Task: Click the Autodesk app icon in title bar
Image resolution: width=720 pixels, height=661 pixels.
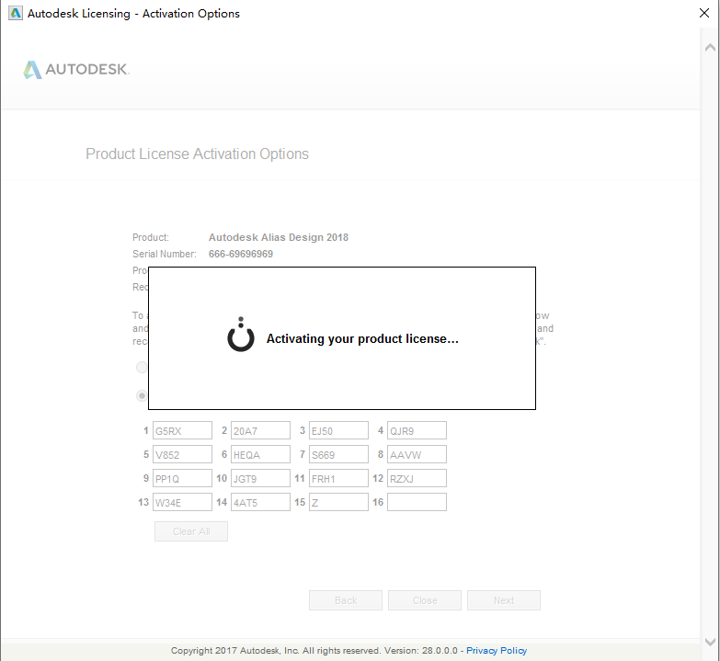Action: [x=15, y=13]
